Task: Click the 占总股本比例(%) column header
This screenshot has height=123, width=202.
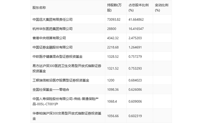Action: 139,7
